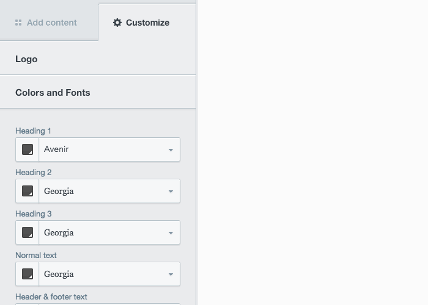
Task: Click the Heading 1 label
Action: tap(33, 131)
